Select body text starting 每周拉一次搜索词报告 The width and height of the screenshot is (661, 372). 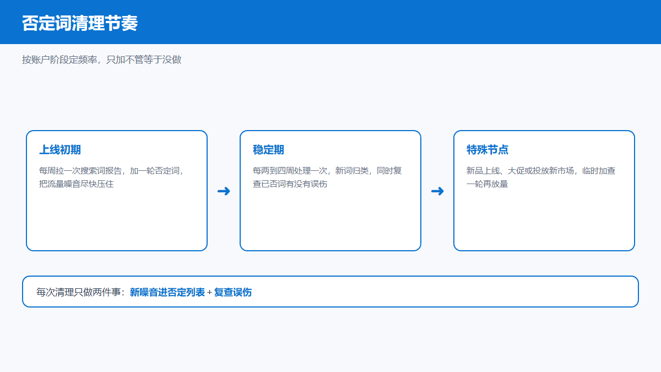[x=112, y=177]
